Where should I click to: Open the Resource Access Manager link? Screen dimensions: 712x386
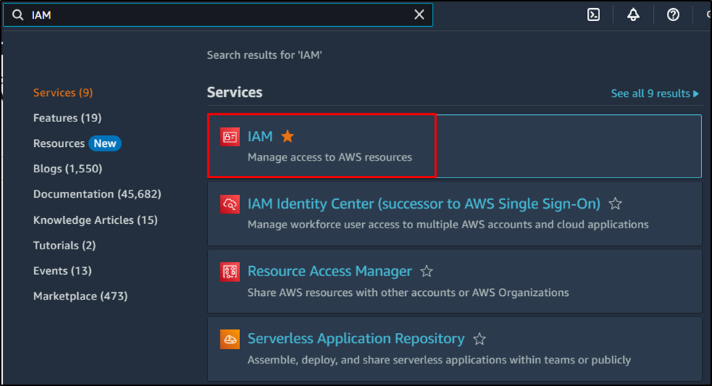pos(329,271)
